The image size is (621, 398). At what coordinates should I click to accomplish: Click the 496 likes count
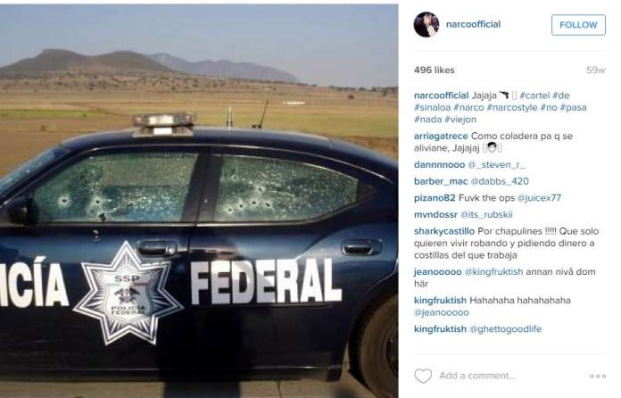[435, 70]
